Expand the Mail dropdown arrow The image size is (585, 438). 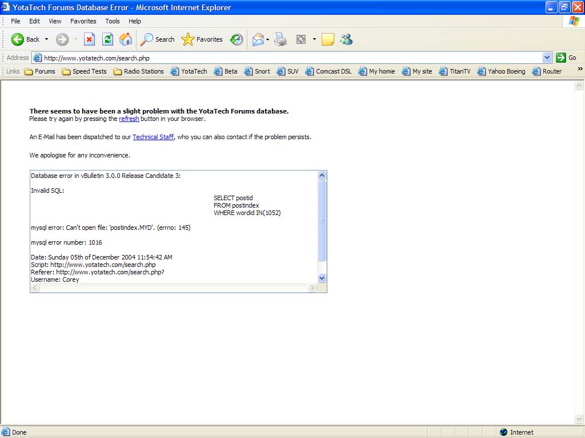(267, 39)
